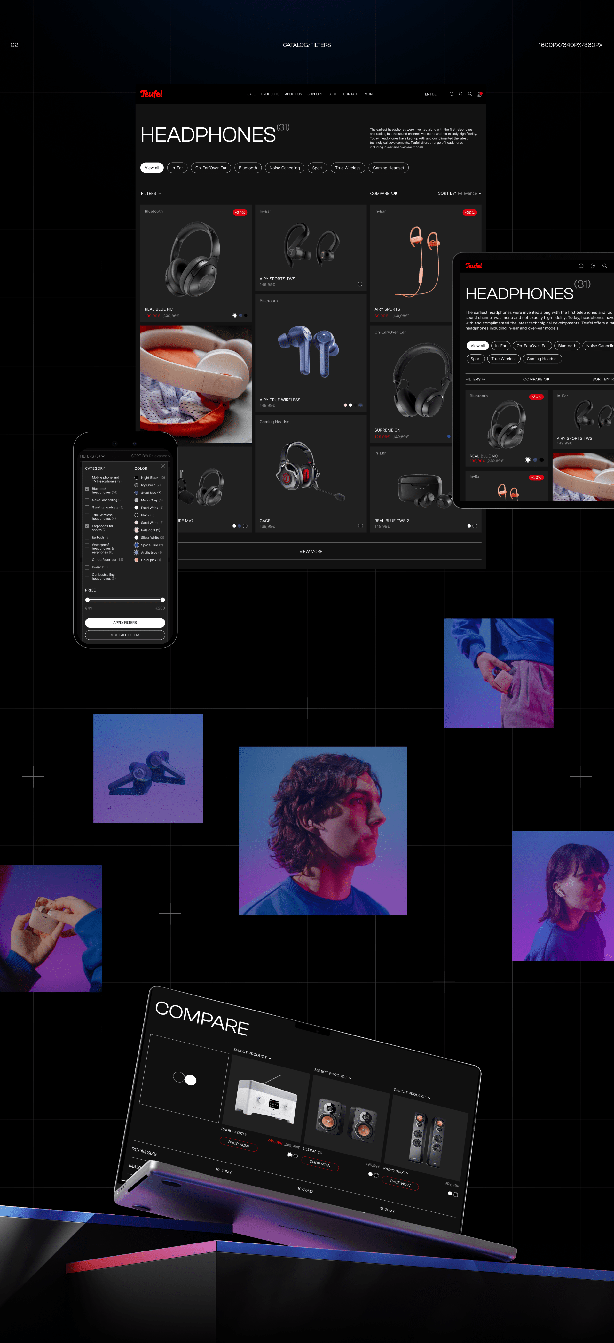Uncheck the Bluetooth headphones checkbox
This screenshot has height=1343, width=614.
(x=87, y=489)
